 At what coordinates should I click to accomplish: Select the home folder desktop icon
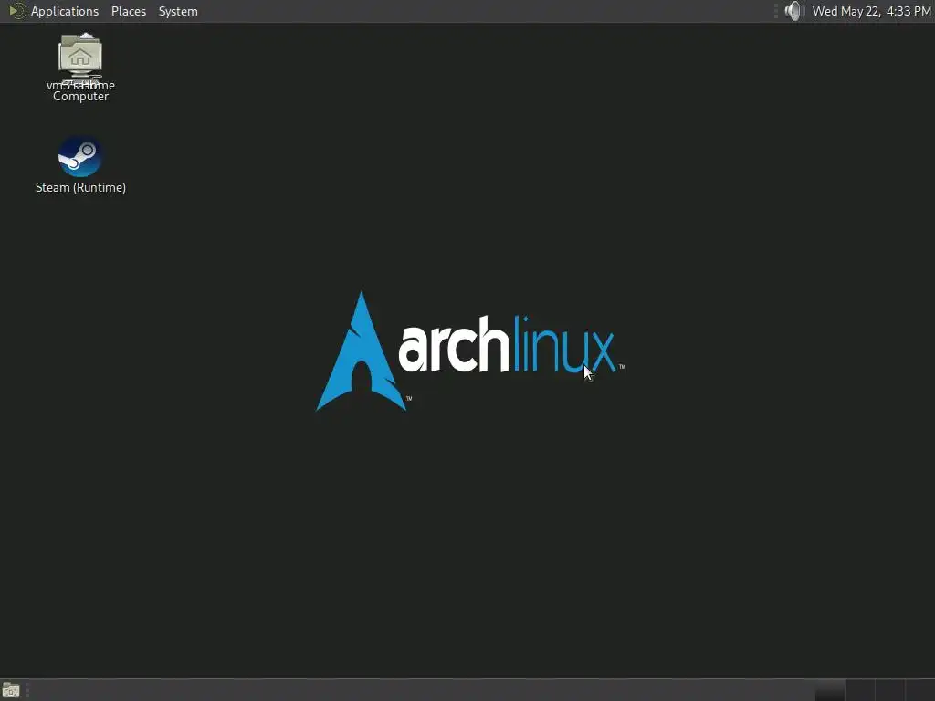coord(80,55)
